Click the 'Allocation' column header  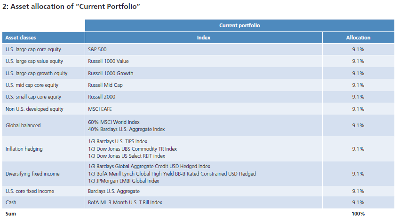click(358, 38)
